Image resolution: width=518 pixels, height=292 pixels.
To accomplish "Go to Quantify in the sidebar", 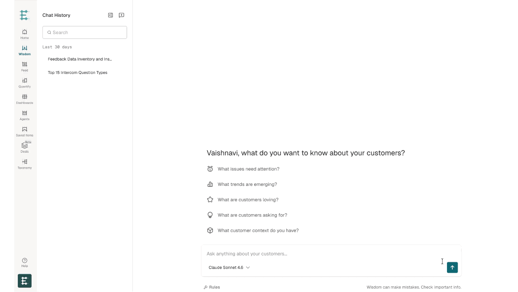I will [x=24, y=83].
